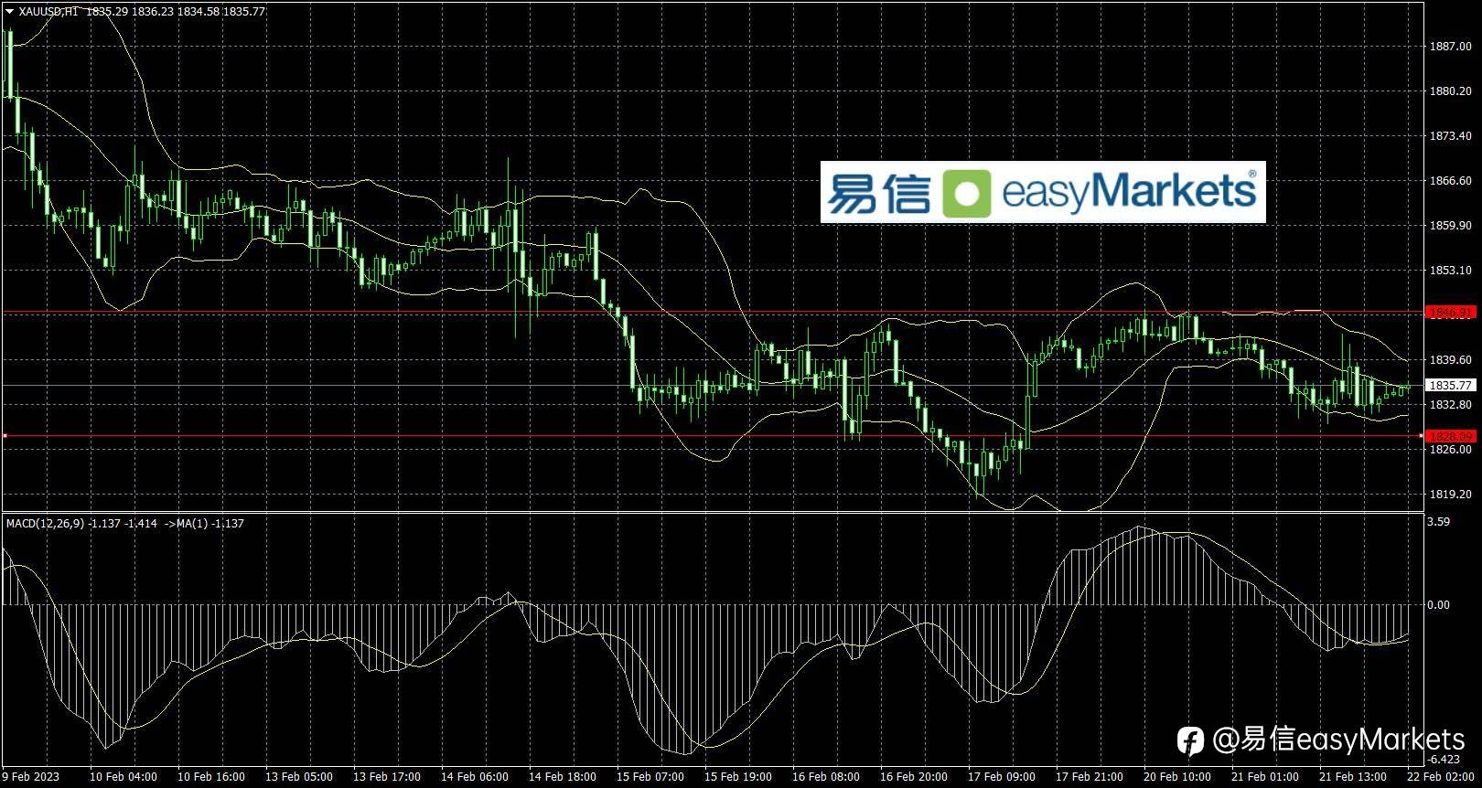Click the 16 Feb 08:00 time label
This screenshot has width=1482, height=788.
click(x=826, y=777)
